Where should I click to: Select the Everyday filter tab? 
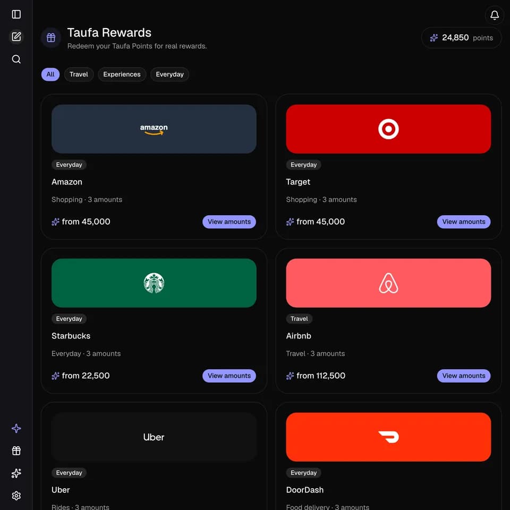tap(169, 74)
